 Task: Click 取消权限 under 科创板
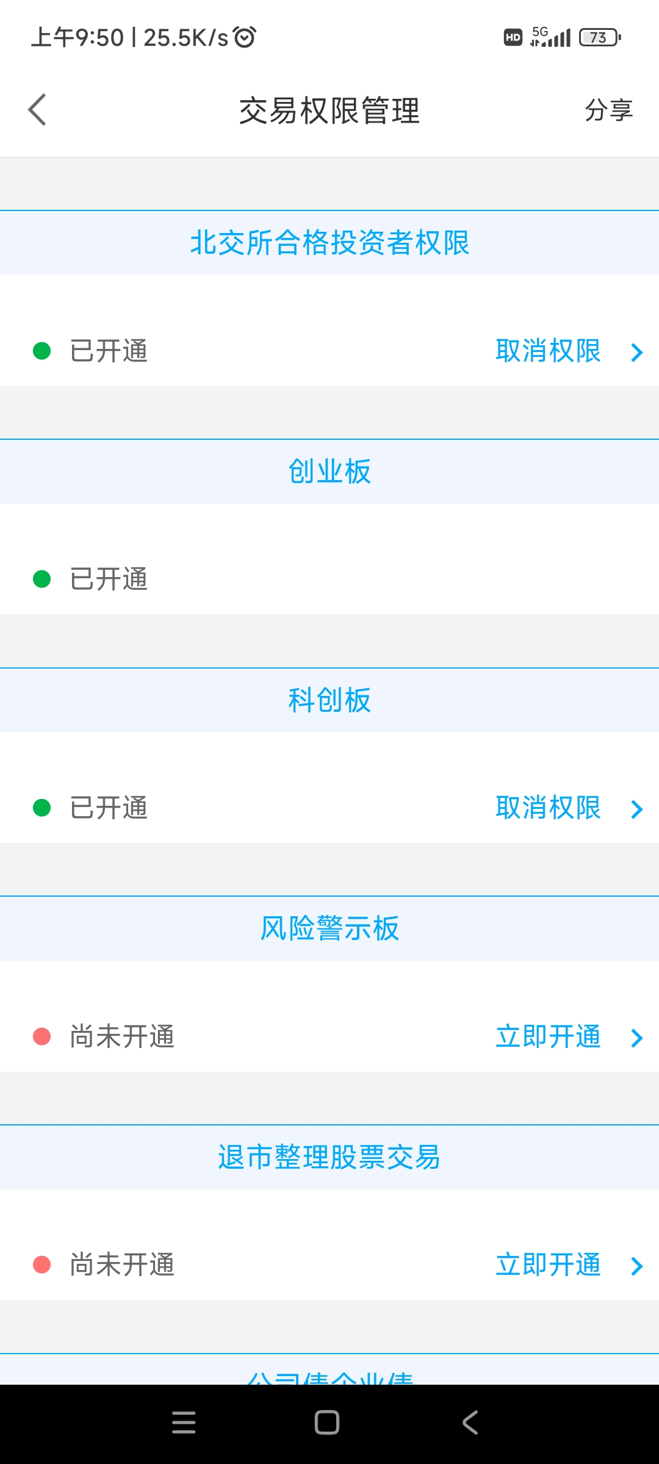coord(548,808)
